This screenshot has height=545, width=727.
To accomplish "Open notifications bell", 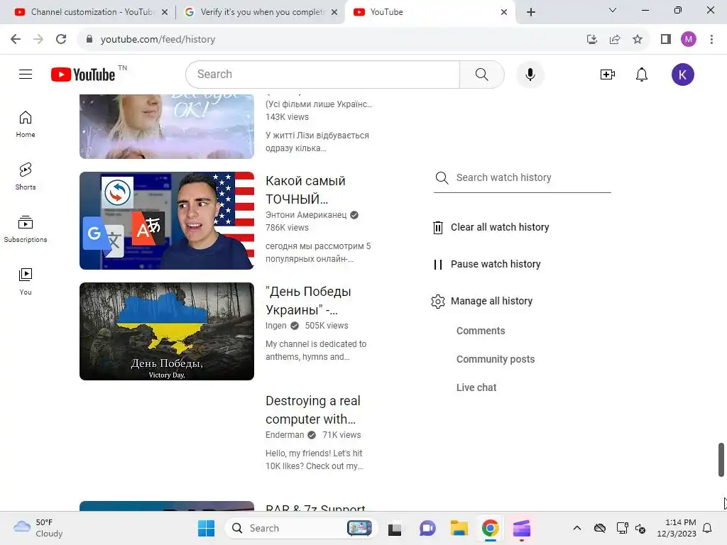I will pyautogui.click(x=642, y=74).
